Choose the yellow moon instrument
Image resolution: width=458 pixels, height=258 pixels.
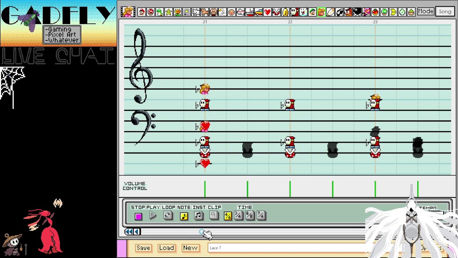tap(393, 12)
